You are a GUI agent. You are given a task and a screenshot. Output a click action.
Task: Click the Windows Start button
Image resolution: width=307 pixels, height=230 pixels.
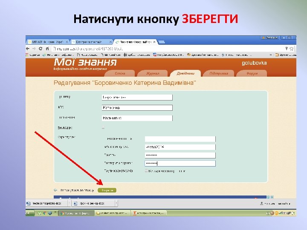[30, 213]
